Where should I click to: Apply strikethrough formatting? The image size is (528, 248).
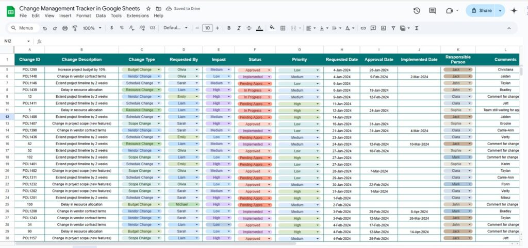(x=249, y=28)
